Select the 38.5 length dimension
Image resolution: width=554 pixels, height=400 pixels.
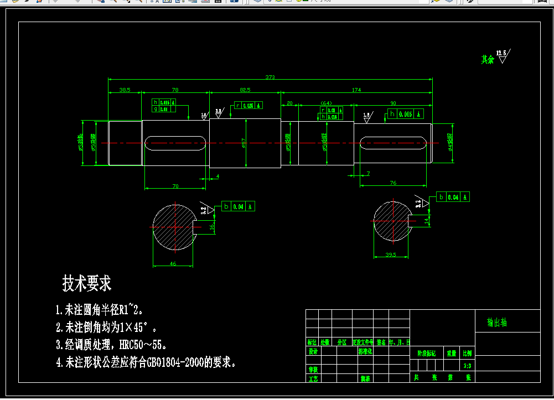125,90
